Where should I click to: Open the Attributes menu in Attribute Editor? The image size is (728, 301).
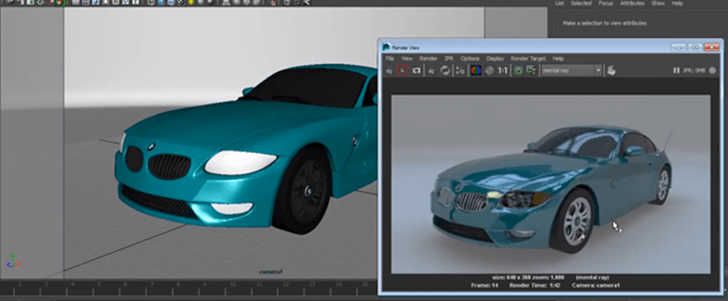coord(632,4)
